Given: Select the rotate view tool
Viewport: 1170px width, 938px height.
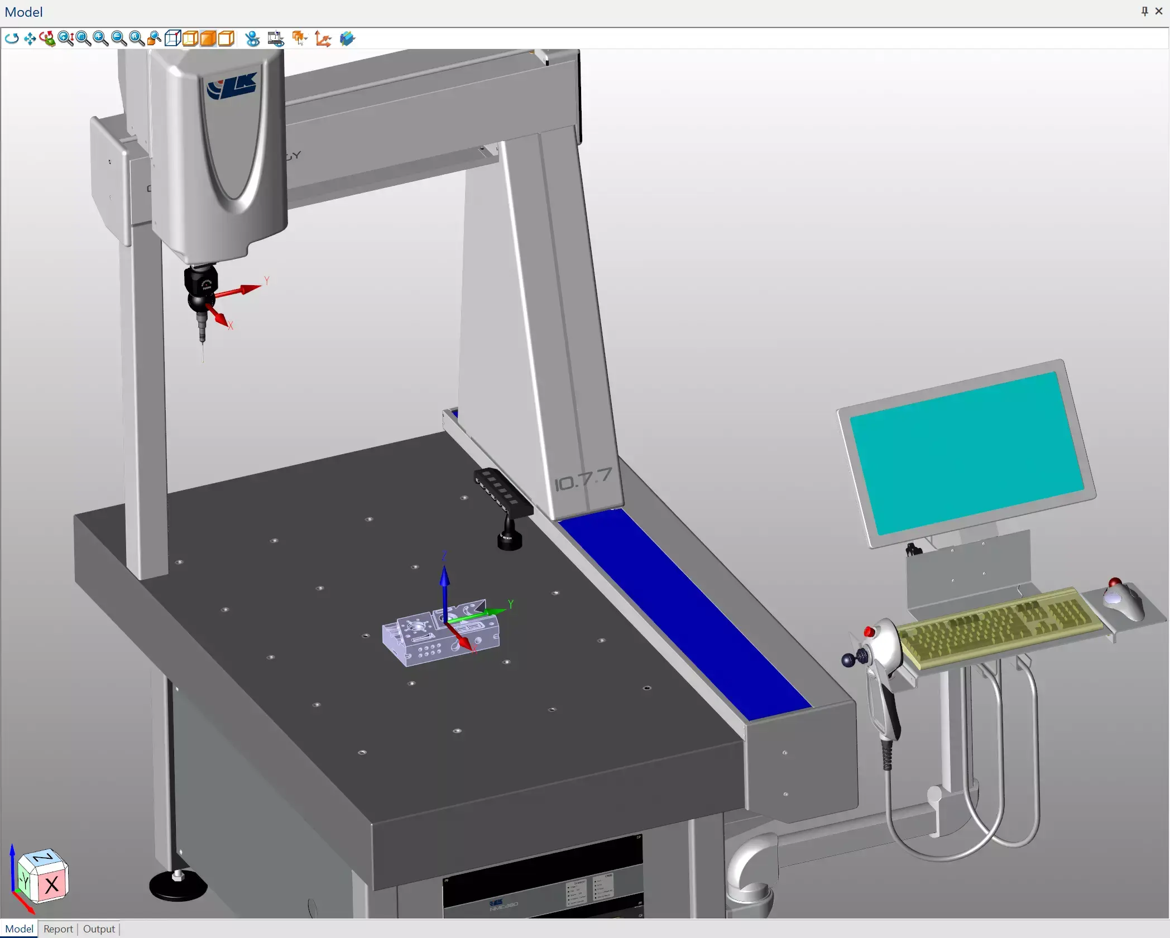Looking at the screenshot, I should click(x=12, y=39).
